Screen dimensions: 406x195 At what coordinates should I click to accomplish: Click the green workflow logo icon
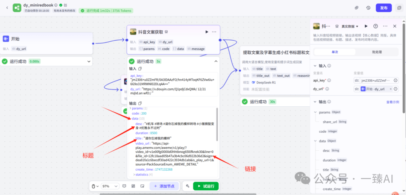coord(17,8)
